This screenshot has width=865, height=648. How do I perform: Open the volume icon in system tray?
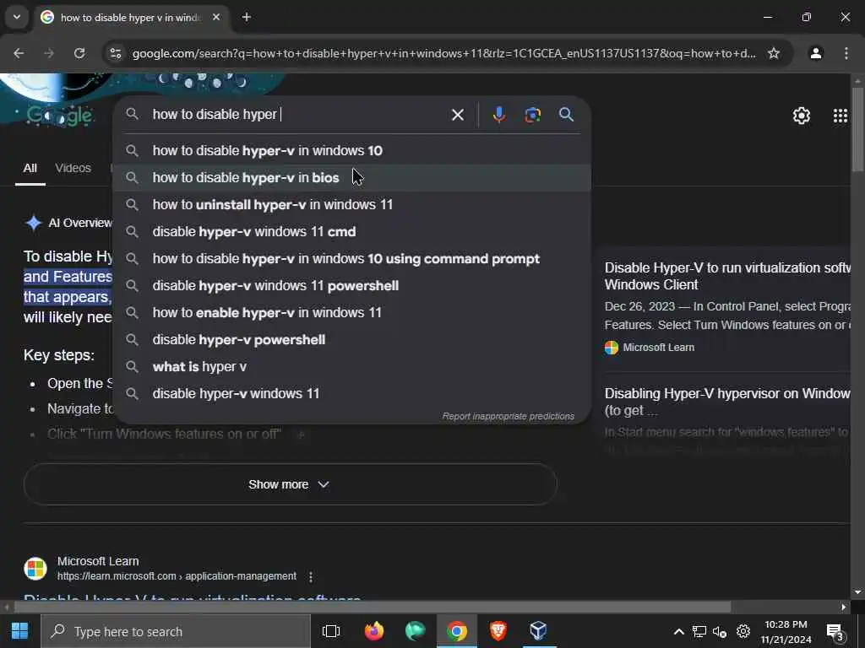tap(720, 631)
